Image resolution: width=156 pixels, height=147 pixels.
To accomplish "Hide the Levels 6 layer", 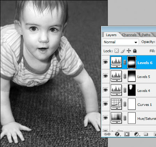I will (106, 63).
